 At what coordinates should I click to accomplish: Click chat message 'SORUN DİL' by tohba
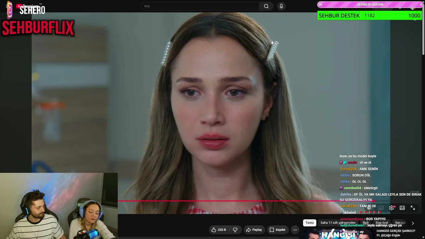pyautogui.click(x=361, y=175)
